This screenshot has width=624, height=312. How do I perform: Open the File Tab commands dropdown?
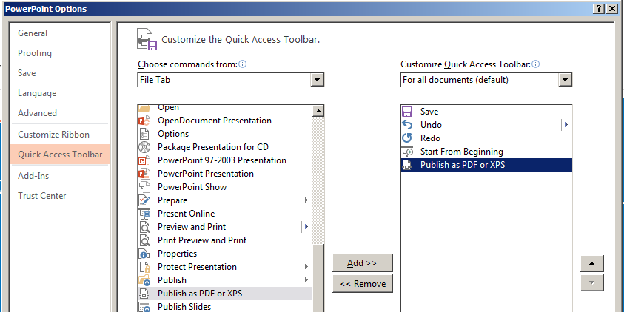pyautogui.click(x=317, y=80)
